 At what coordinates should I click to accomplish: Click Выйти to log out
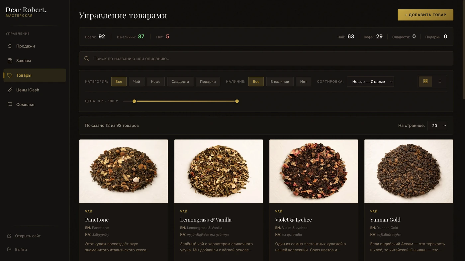pyautogui.click(x=21, y=249)
